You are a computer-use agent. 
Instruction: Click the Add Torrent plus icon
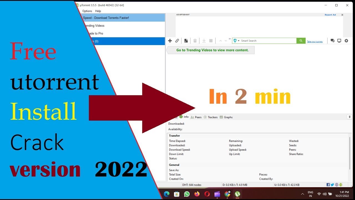(x=170, y=41)
